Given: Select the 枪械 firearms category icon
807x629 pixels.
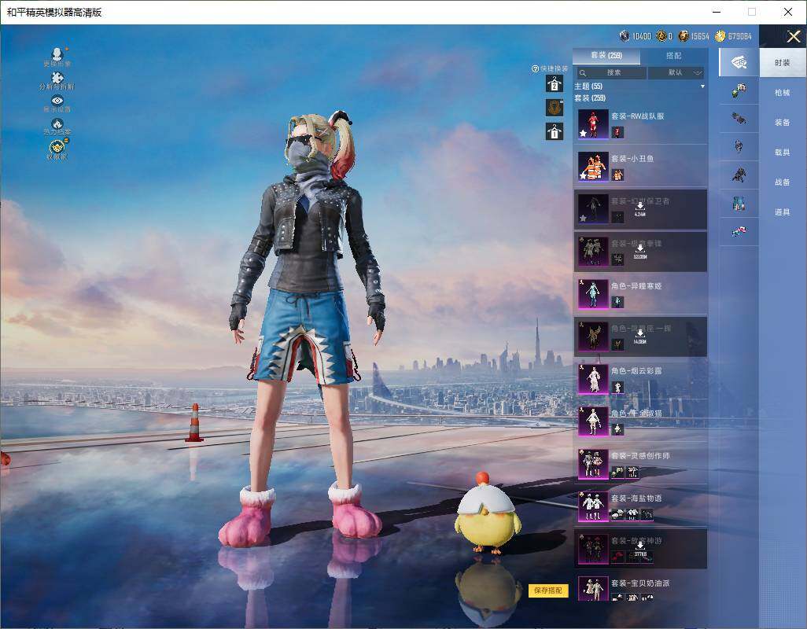Looking at the screenshot, I should click(739, 91).
